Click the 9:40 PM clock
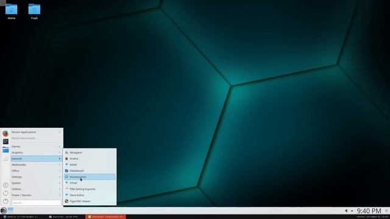The width and height of the screenshot is (390, 219). tap(369, 211)
